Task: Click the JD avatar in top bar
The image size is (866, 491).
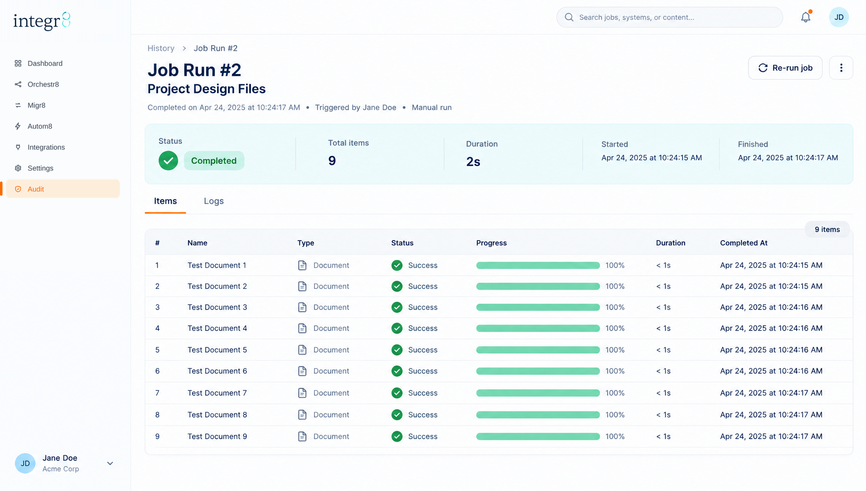Action: [839, 17]
